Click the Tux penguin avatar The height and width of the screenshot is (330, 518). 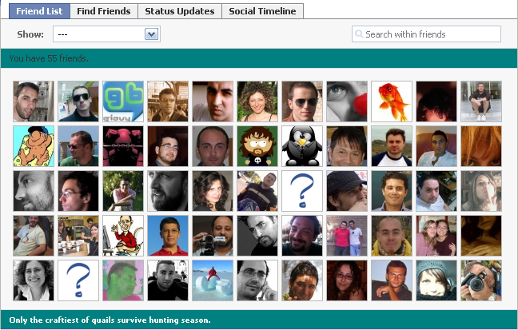(x=302, y=146)
